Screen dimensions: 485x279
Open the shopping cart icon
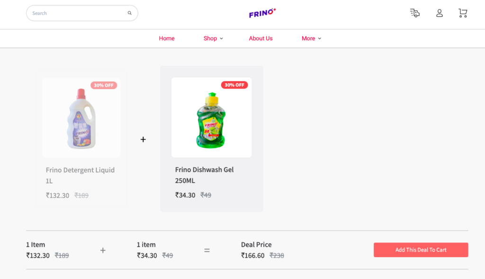coord(463,13)
